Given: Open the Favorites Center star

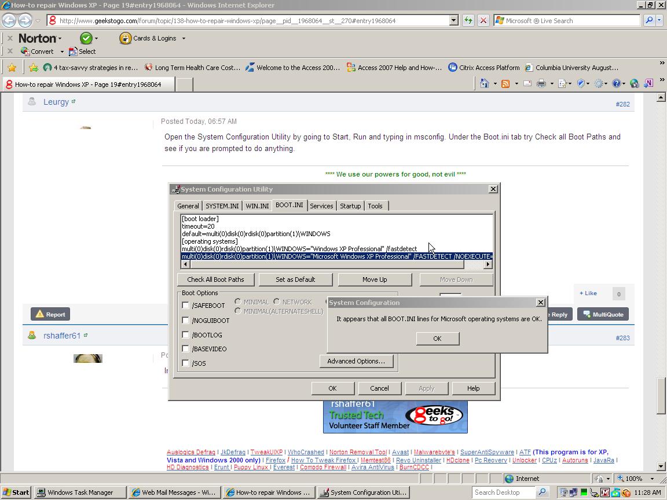Looking at the screenshot, I should tap(12, 68).
